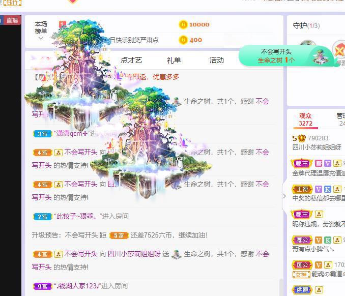Click the user icon beside 郡王 above 昵称违规
This screenshot has width=345, height=296.
coord(319,214)
